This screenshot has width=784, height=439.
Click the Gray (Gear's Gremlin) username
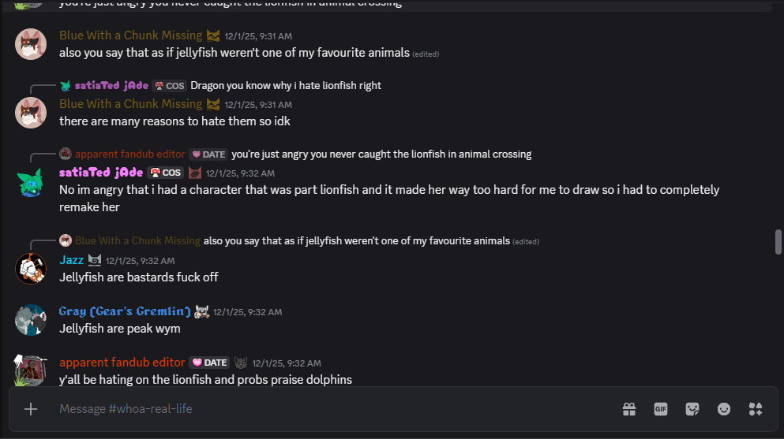[x=125, y=311]
